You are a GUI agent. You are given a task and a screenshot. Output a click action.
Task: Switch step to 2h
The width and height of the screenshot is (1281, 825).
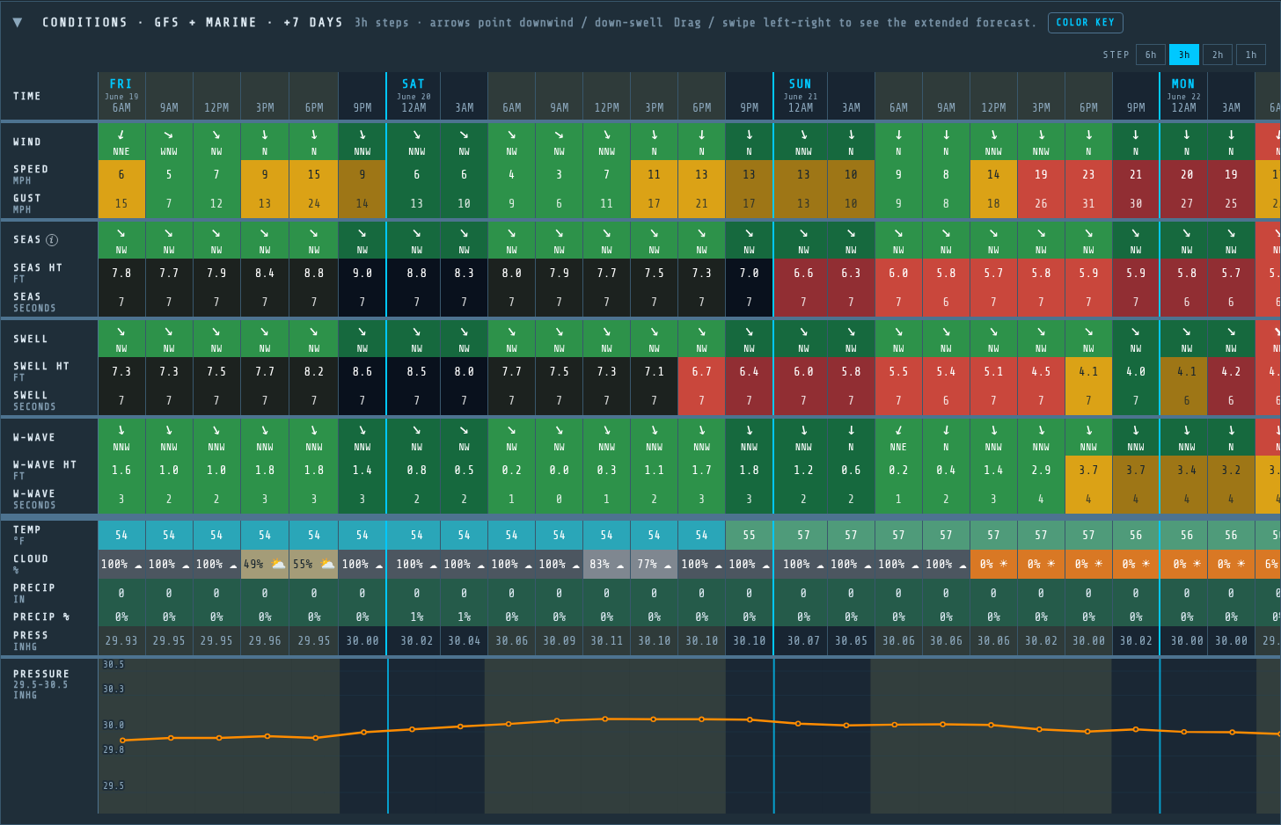tap(1217, 55)
